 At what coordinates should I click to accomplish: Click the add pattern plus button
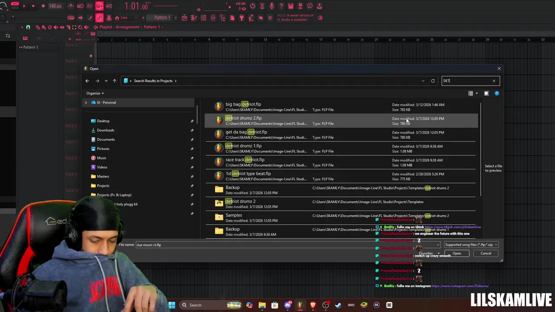pos(176,18)
